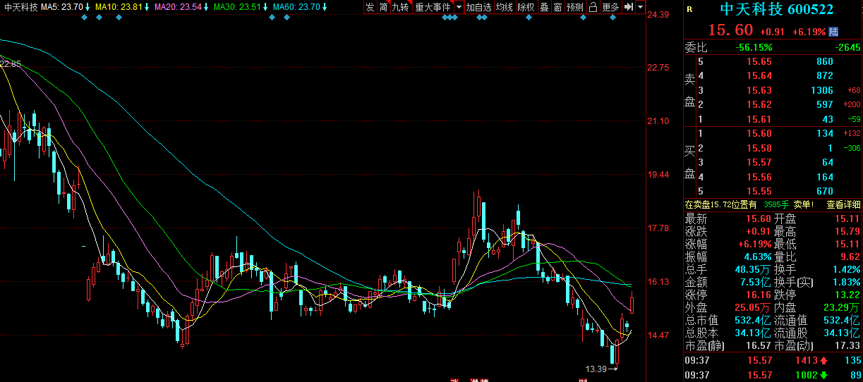Click the stock name 中天科技 600522
863x382 pixels.
tap(776, 10)
